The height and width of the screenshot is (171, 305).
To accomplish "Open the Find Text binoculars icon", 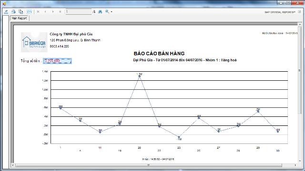I will tap(100, 11).
